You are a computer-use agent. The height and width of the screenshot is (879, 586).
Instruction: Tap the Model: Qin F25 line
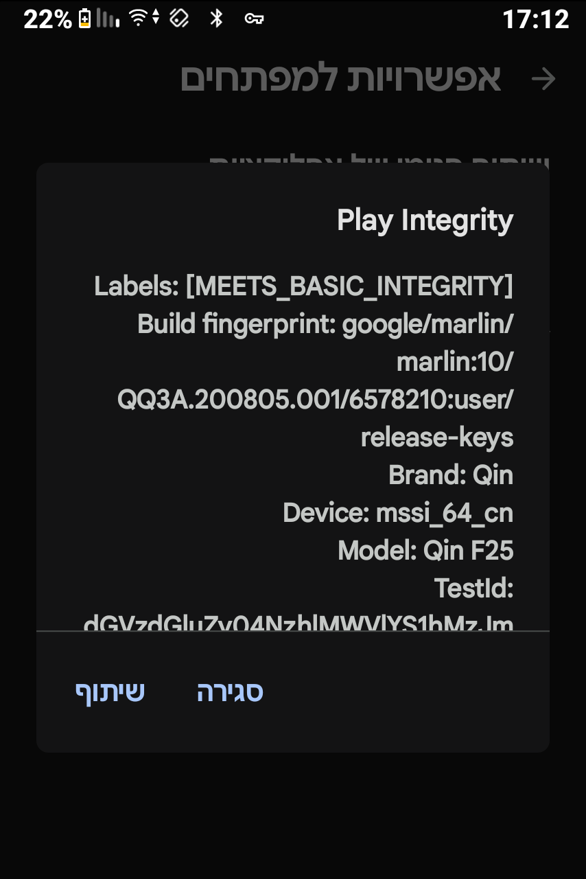tap(425, 550)
